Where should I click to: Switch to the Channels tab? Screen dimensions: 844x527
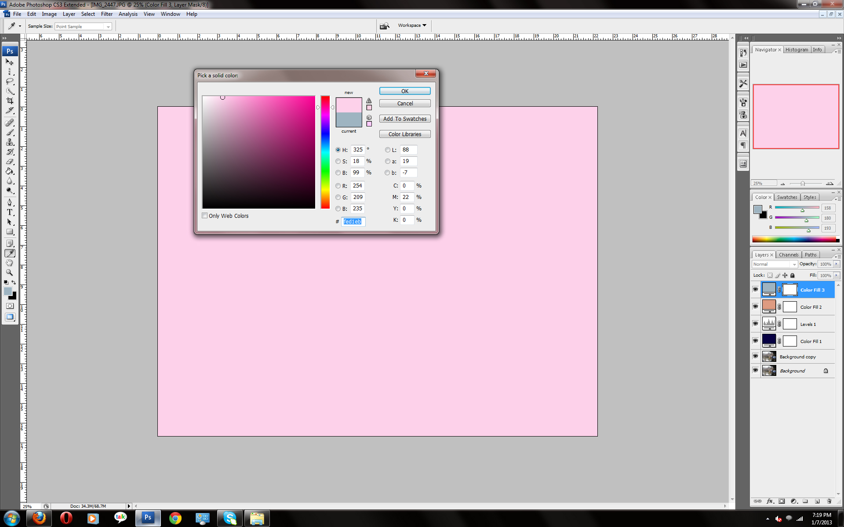click(x=789, y=255)
